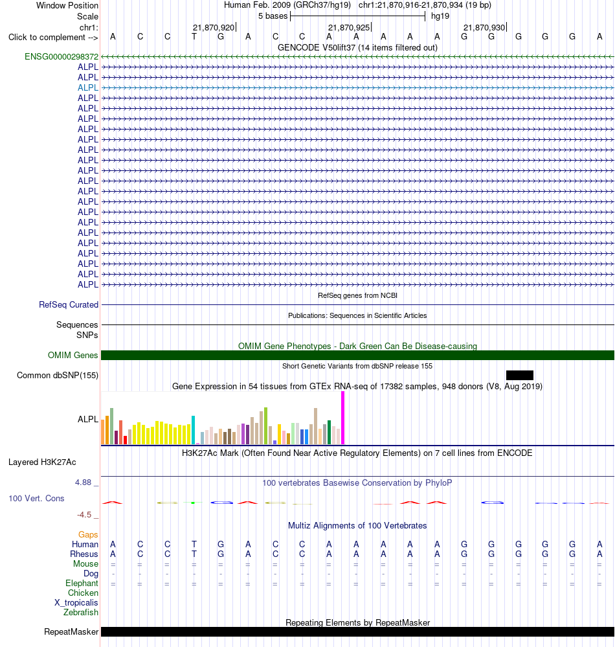Select the Rhesus species row label

(x=84, y=554)
